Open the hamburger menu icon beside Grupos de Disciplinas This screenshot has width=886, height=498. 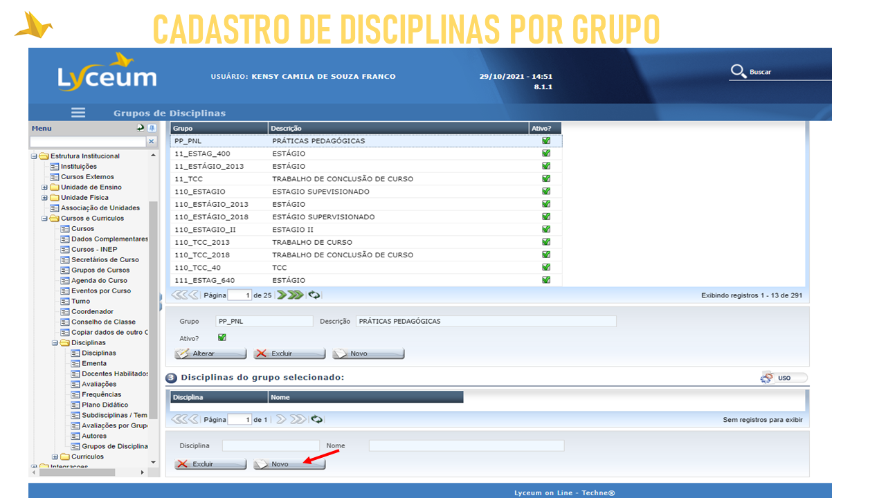pyautogui.click(x=78, y=113)
